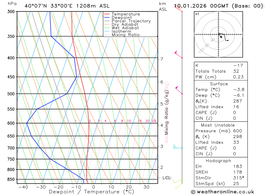Click the 'Totals Totals' value 32
Viewport: 267px width, 195px height.
[x=236, y=71]
